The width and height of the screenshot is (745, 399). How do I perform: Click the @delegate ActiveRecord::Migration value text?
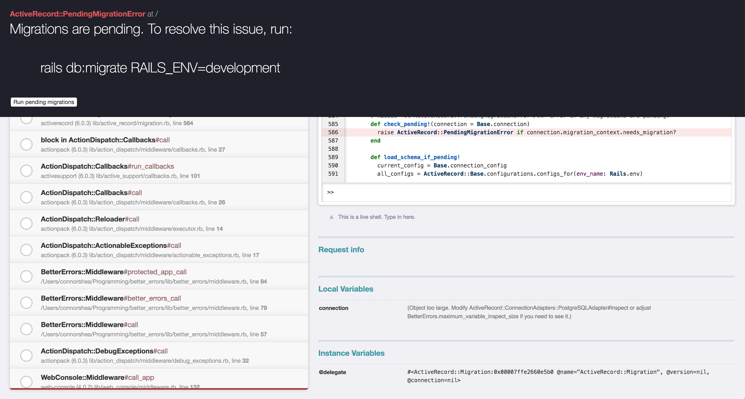click(558, 376)
